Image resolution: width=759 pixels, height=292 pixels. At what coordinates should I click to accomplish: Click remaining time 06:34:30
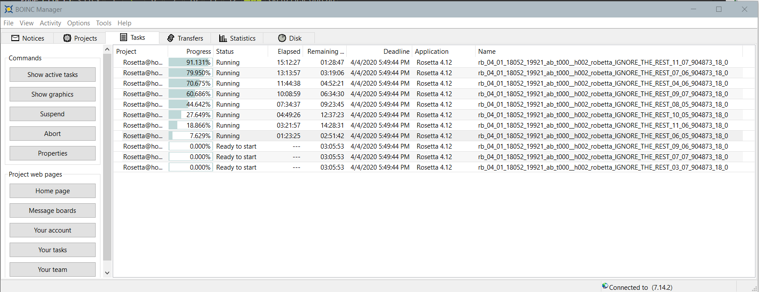click(332, 94)
